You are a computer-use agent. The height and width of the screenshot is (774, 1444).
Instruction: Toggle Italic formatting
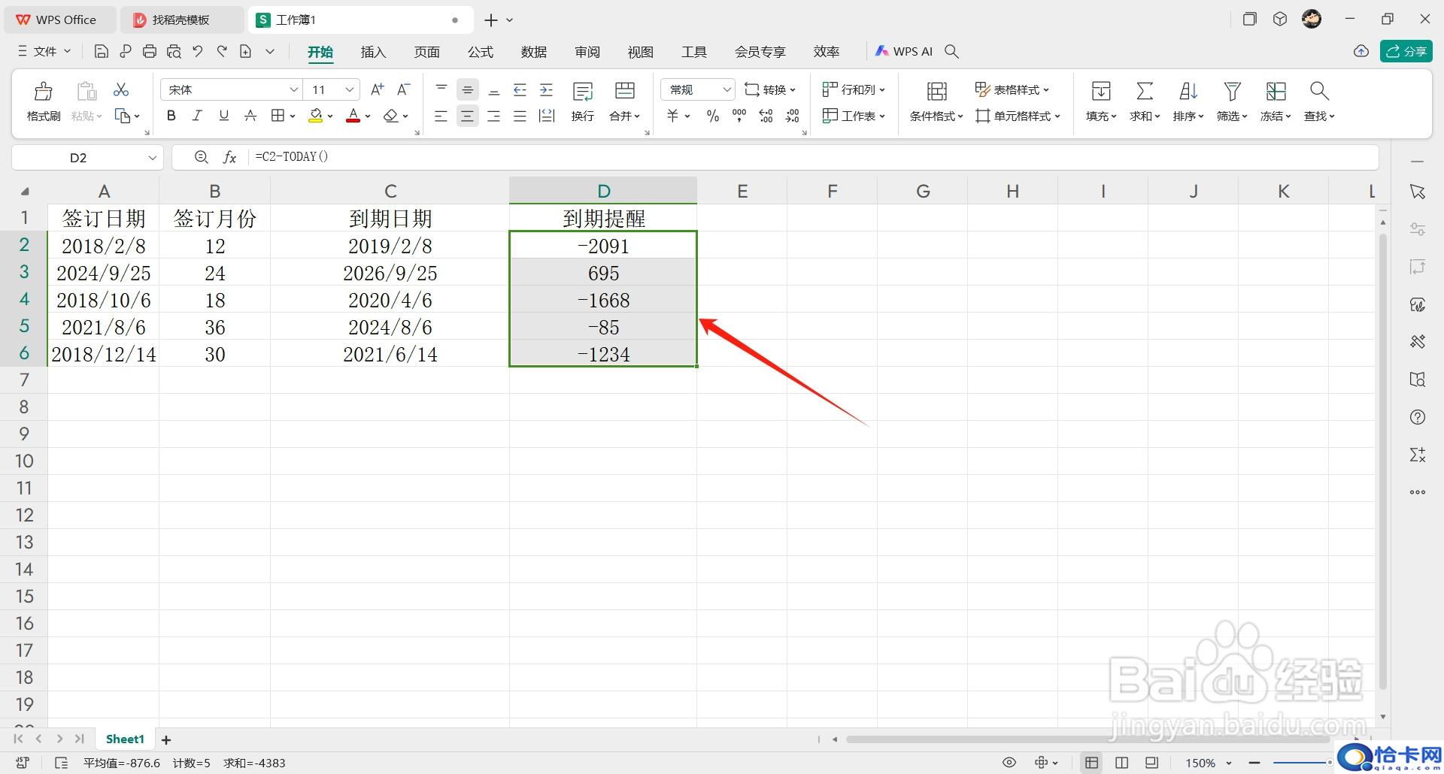[x=197, y=116]
